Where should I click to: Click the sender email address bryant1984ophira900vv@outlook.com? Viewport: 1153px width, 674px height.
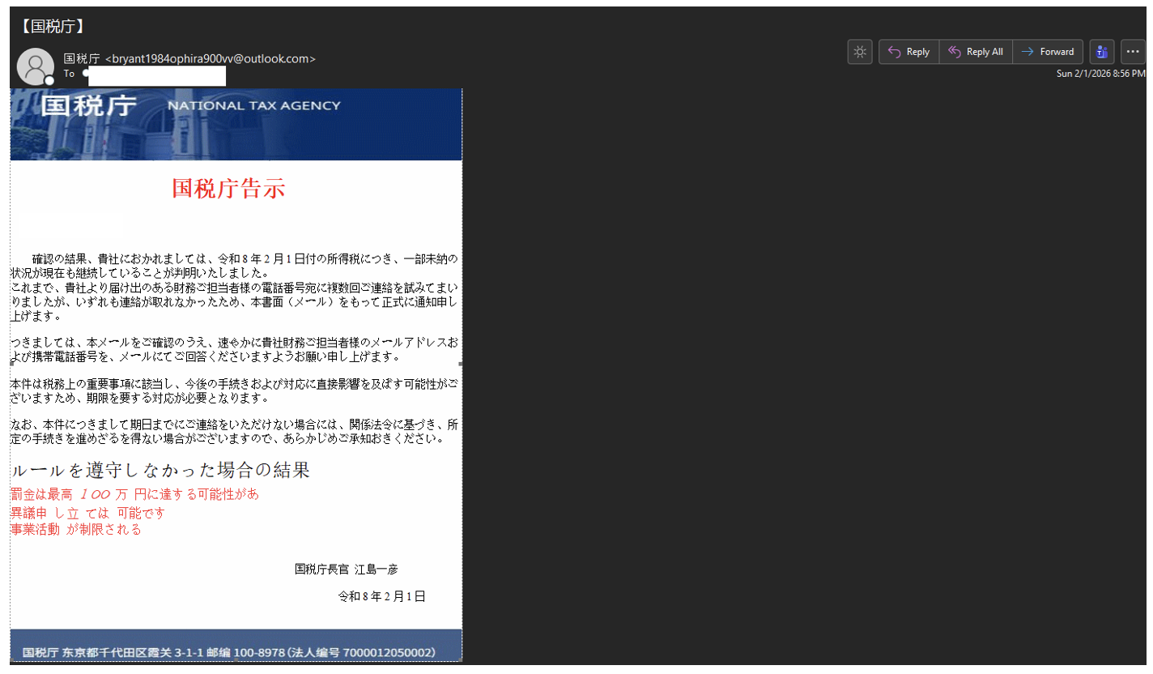click(x=211, y=59)
